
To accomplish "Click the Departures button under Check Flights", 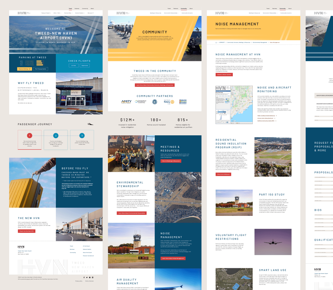I will pyautogui.click(x=85, y=66).
